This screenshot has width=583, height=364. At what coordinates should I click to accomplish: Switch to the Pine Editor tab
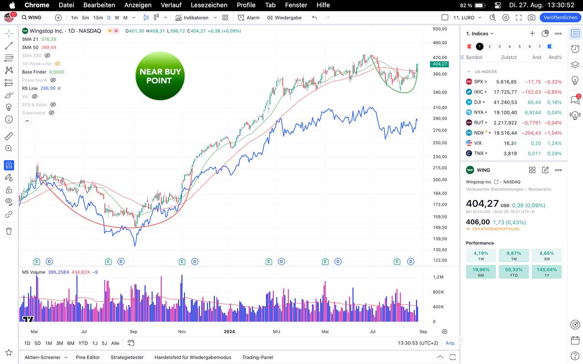click(87, 358)
